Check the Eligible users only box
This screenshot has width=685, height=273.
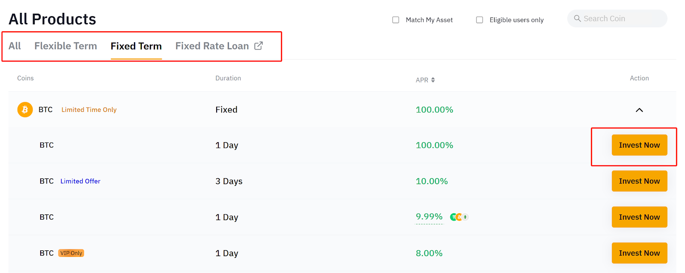(479, 20)
